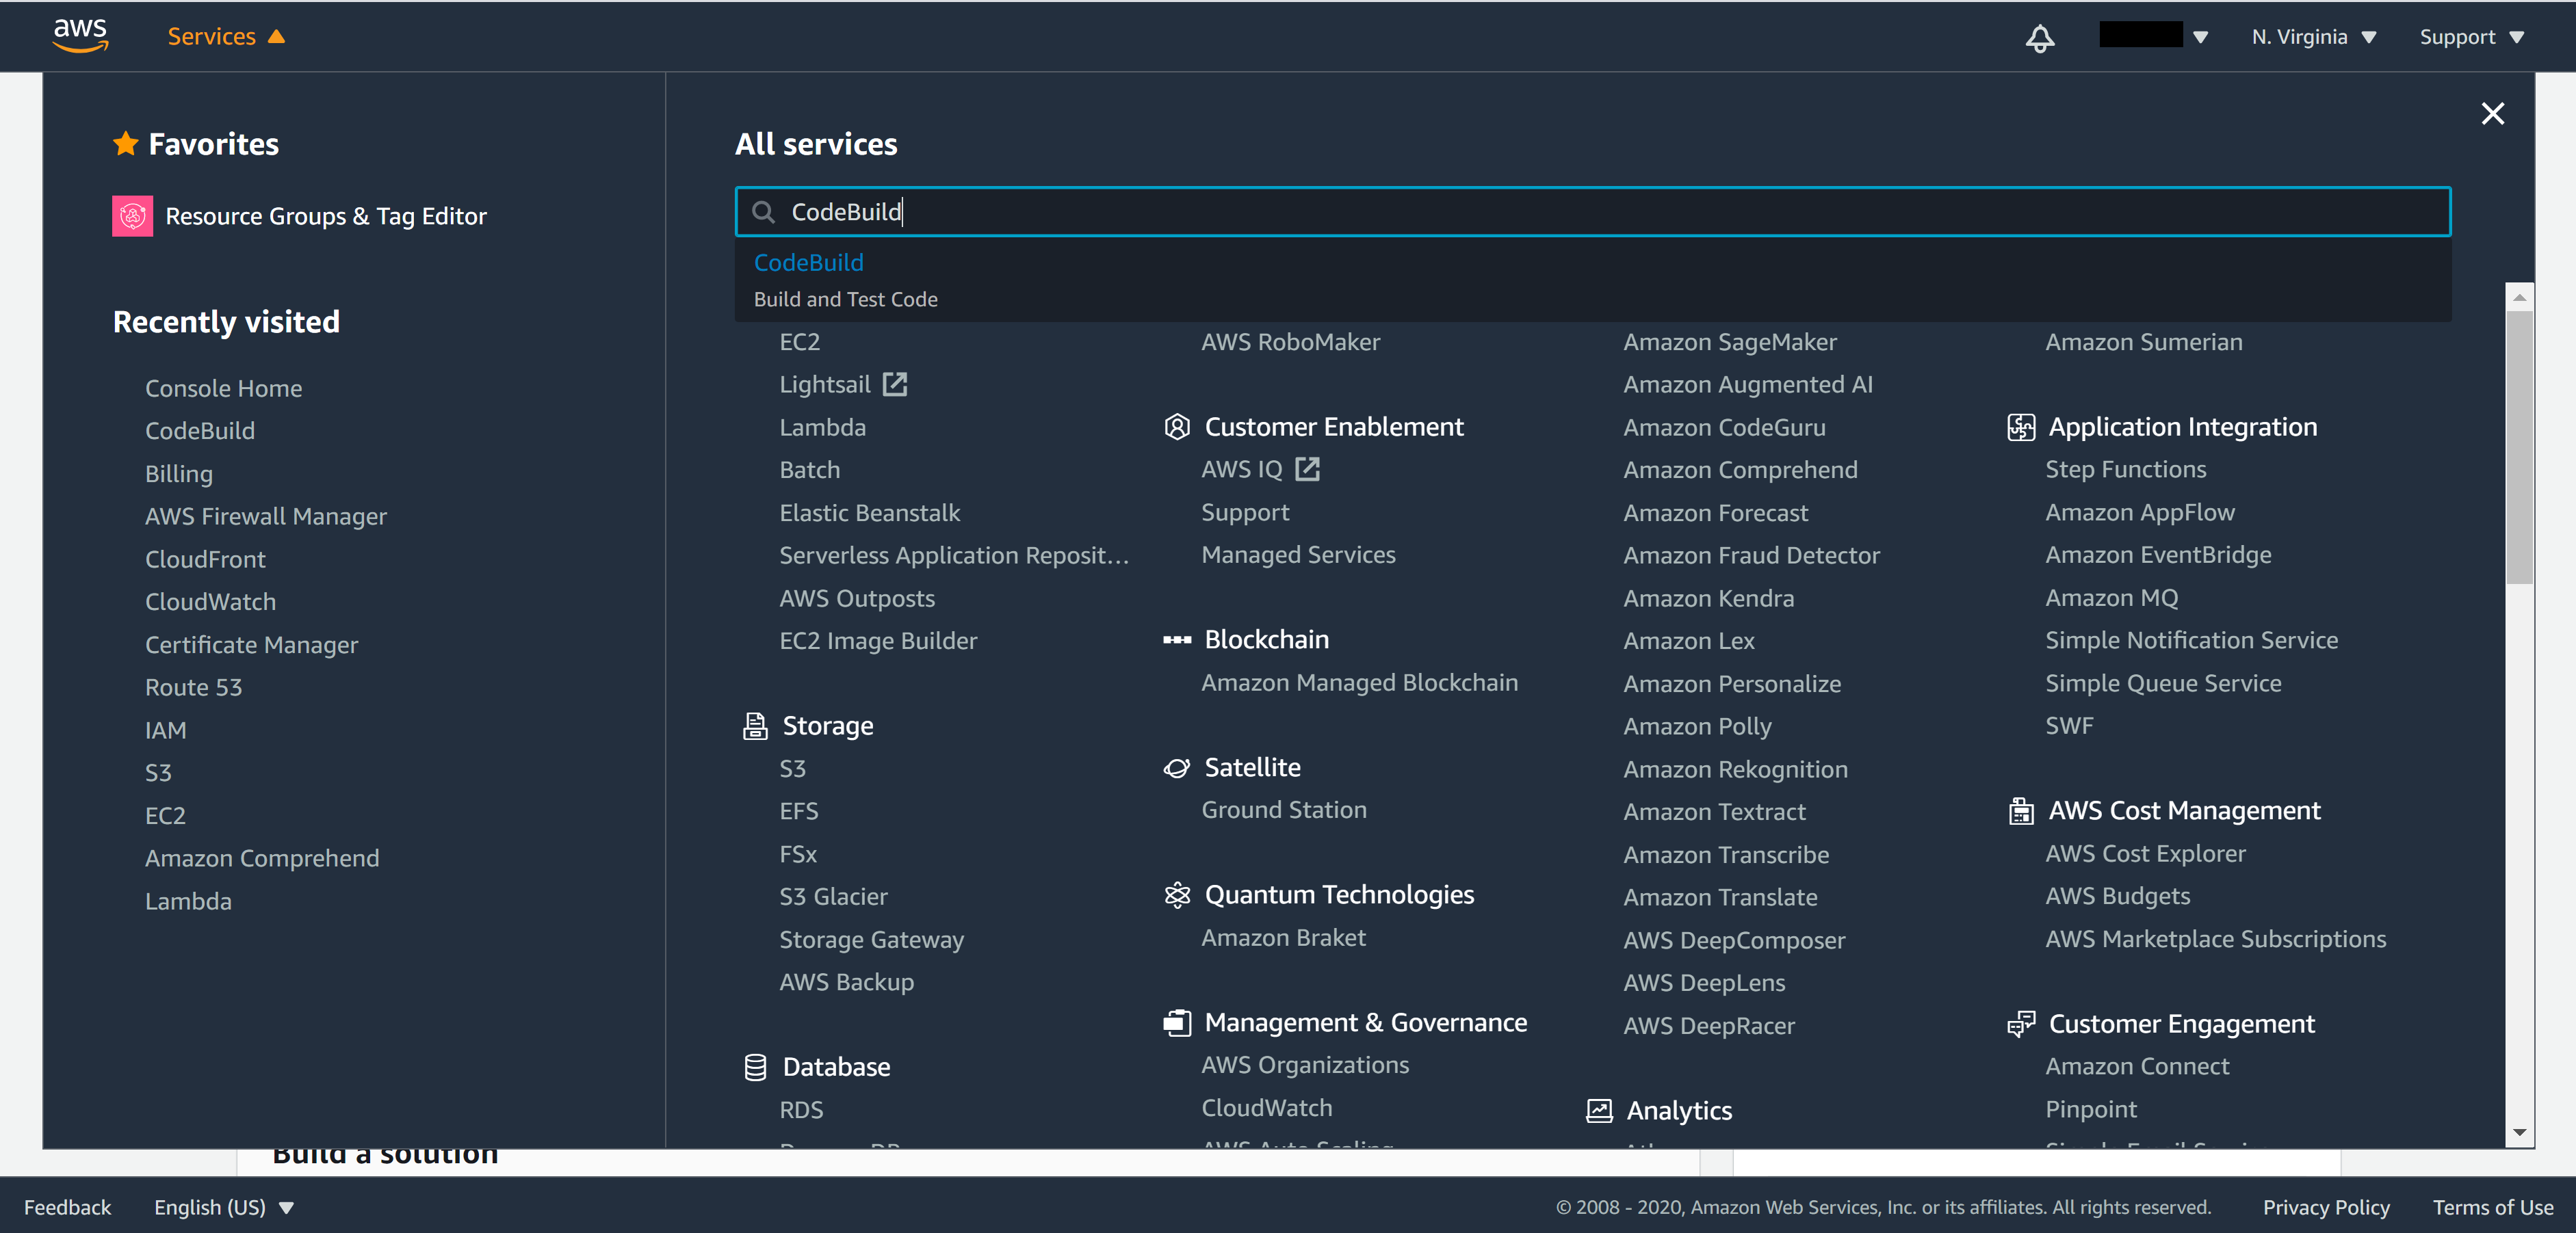This screenshot has width=2576, height=1233.
Task: Open Simple Queue Service link
Action: pyautogui.click(x=2163, y=682)
